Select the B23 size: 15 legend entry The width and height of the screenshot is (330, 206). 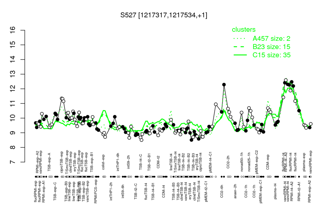pyautogui.click(x=271, y=47)
